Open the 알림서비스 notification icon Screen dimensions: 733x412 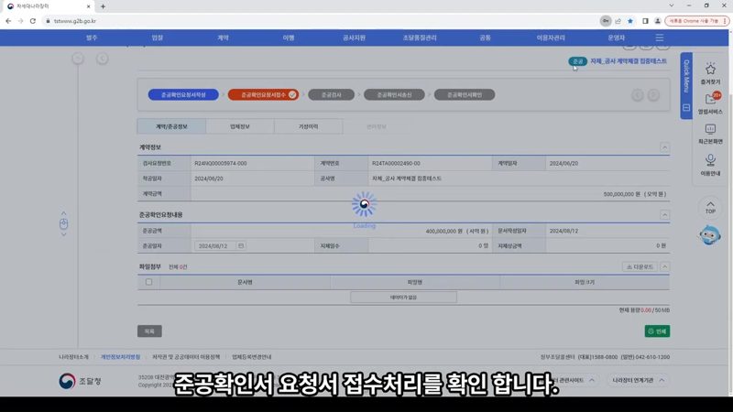(711, 99)
